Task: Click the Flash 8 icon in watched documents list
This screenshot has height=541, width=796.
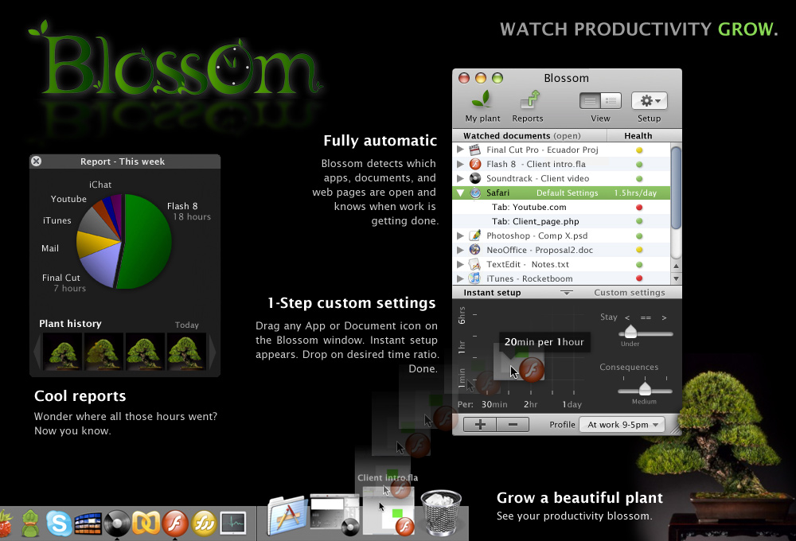Action: (x=474, y=164)
